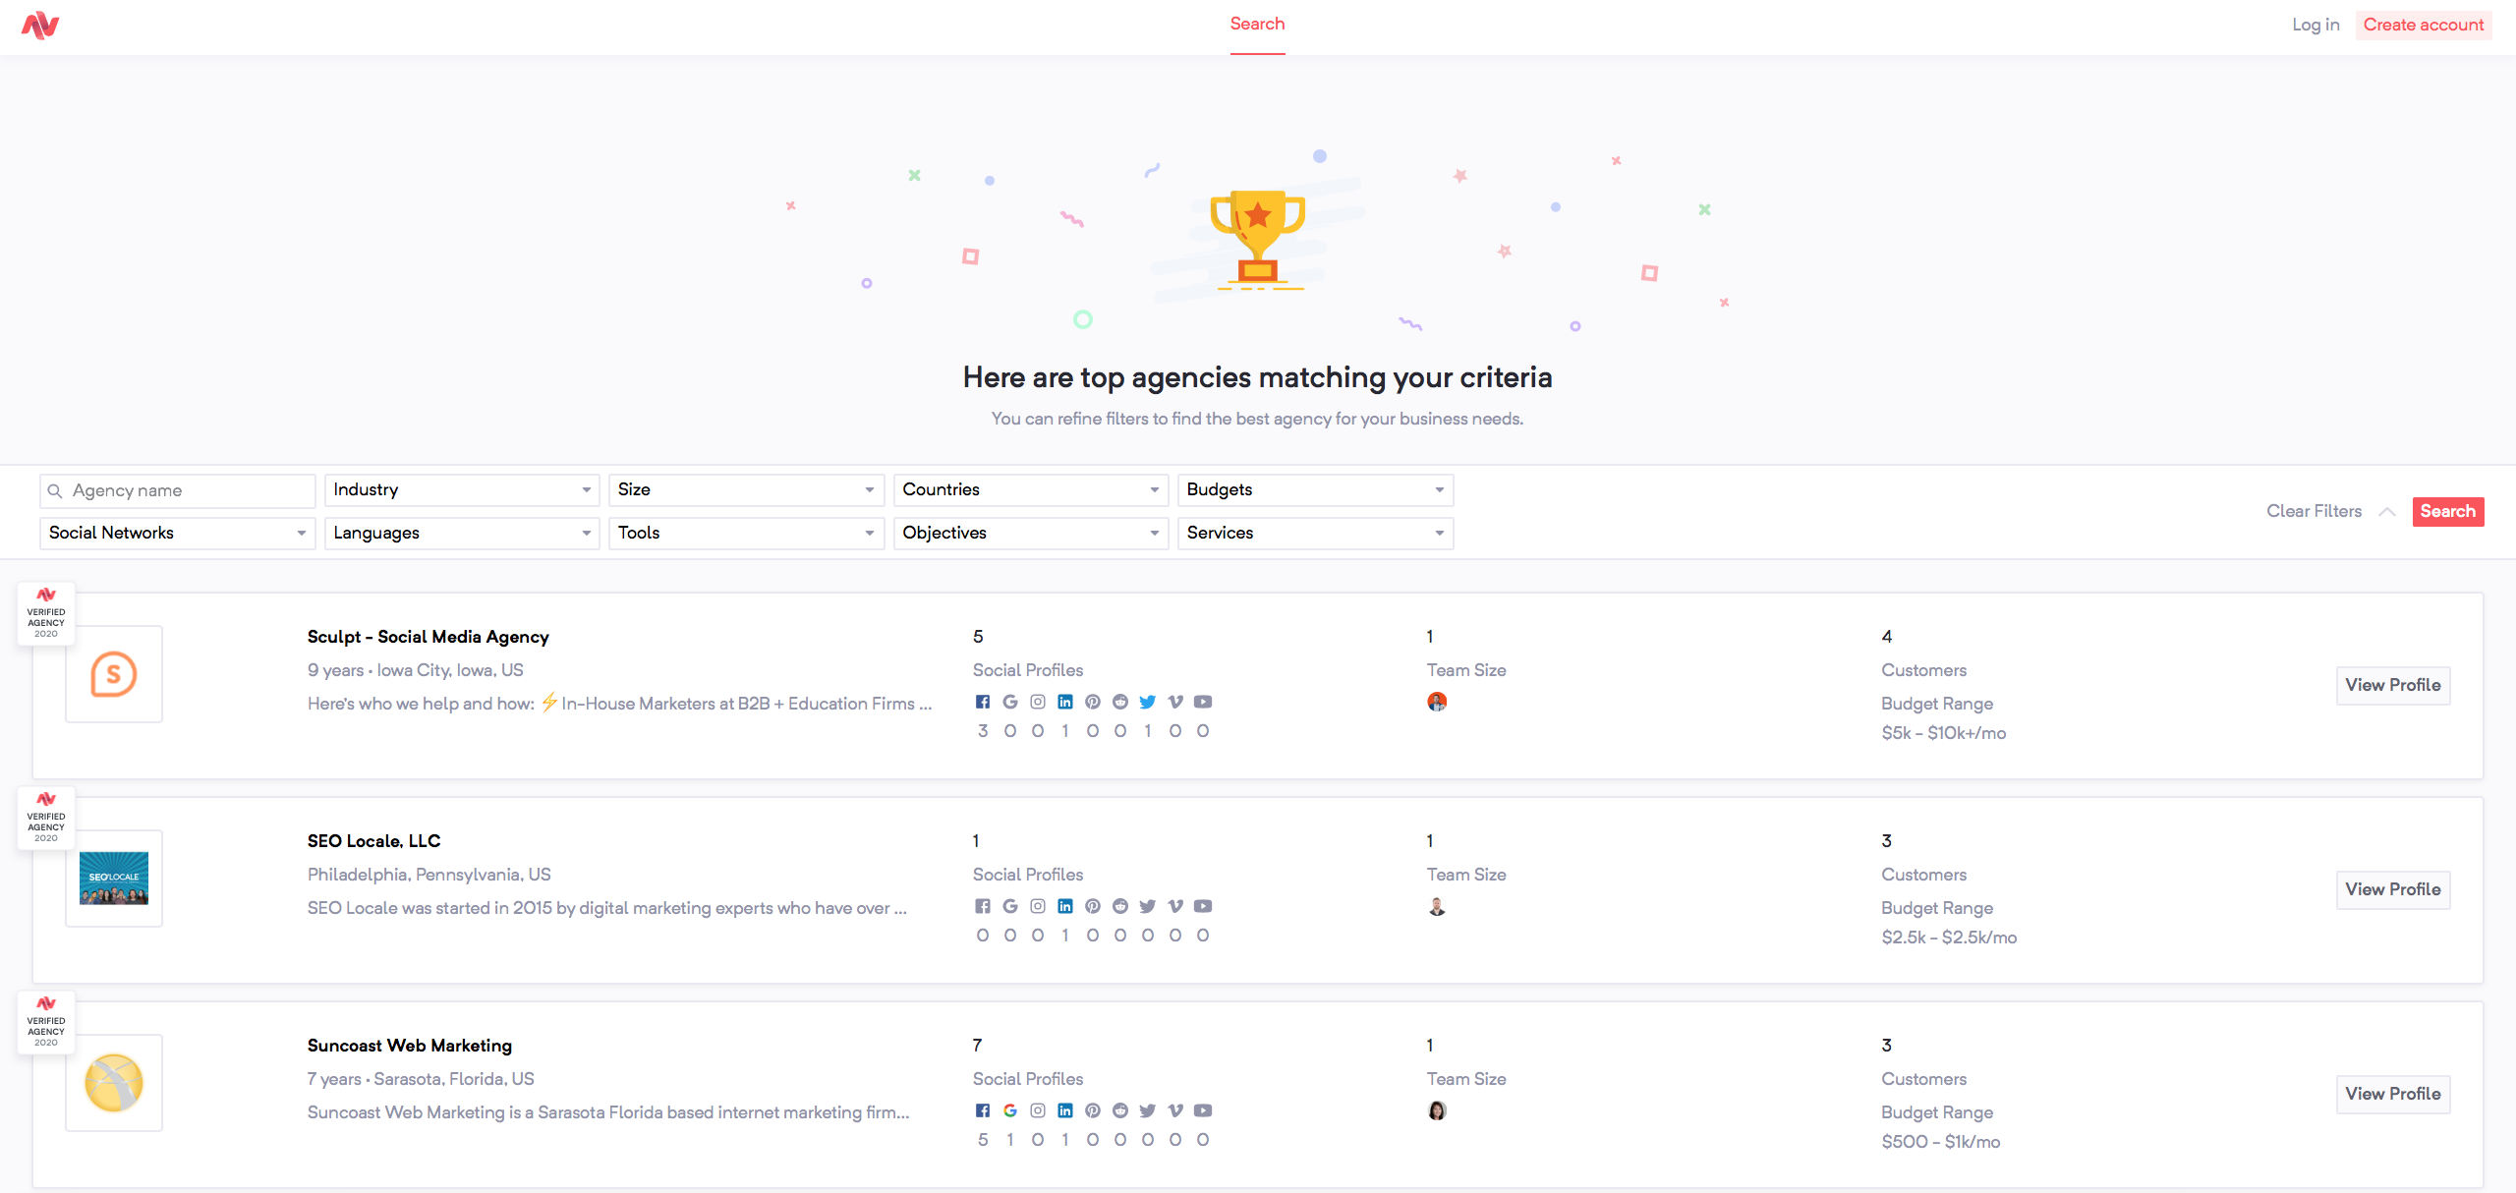This screenshot has width=2516, height=1193.
Task: Open the Services filter dropdown
Action: pos(1314,533)
